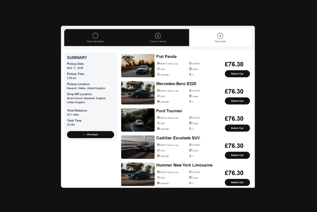The width and height of the screenshot is (317, 212).
Task: Select Car for Mercedes-Benz E220
Action: (237, 101)
